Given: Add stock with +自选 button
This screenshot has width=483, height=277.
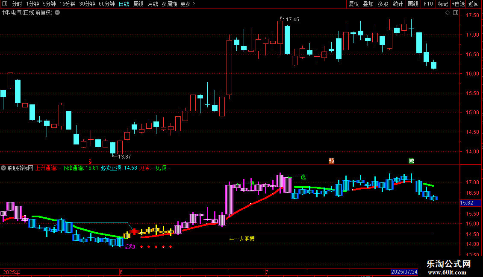Looking at the screenshot, I should (x=458, y=4).
